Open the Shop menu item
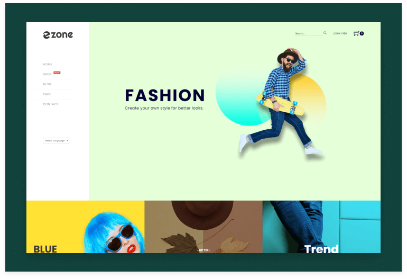The image size is (407, 279). coord(47,74)
